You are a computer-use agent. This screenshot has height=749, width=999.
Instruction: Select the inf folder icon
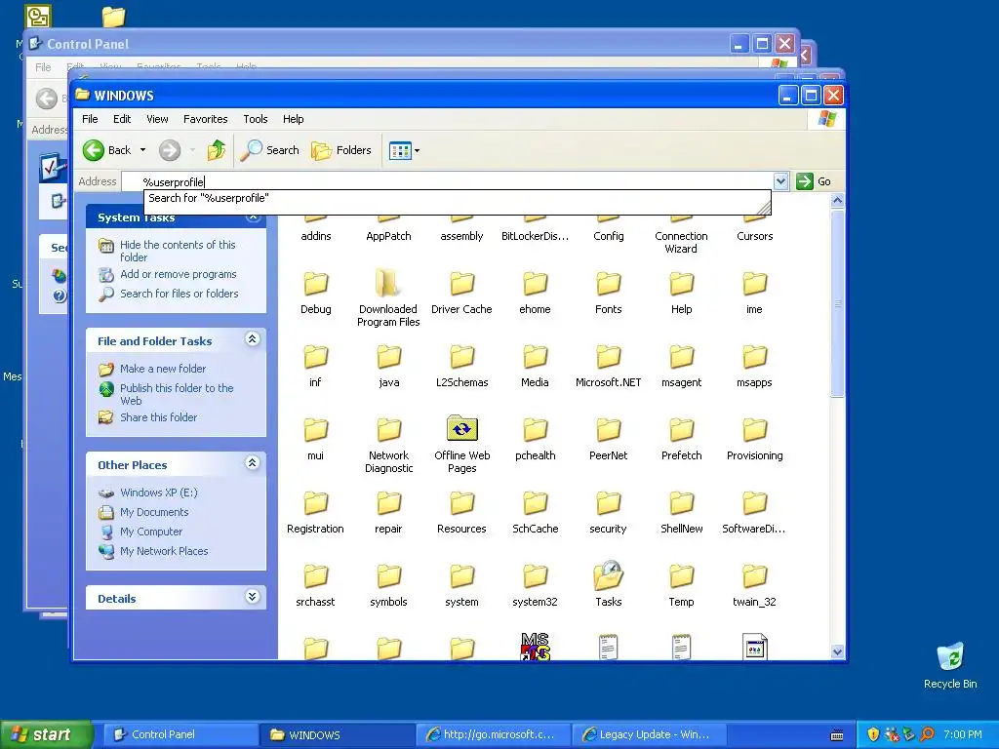click(315, 357)
